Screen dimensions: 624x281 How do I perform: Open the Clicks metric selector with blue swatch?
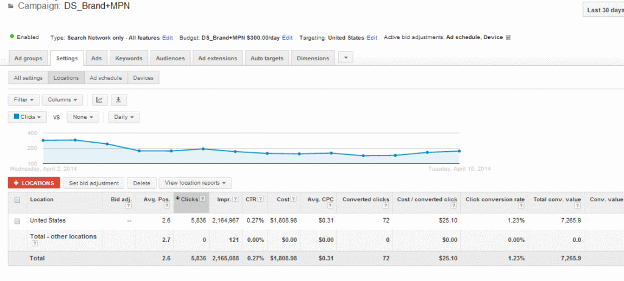click(27, 117)
